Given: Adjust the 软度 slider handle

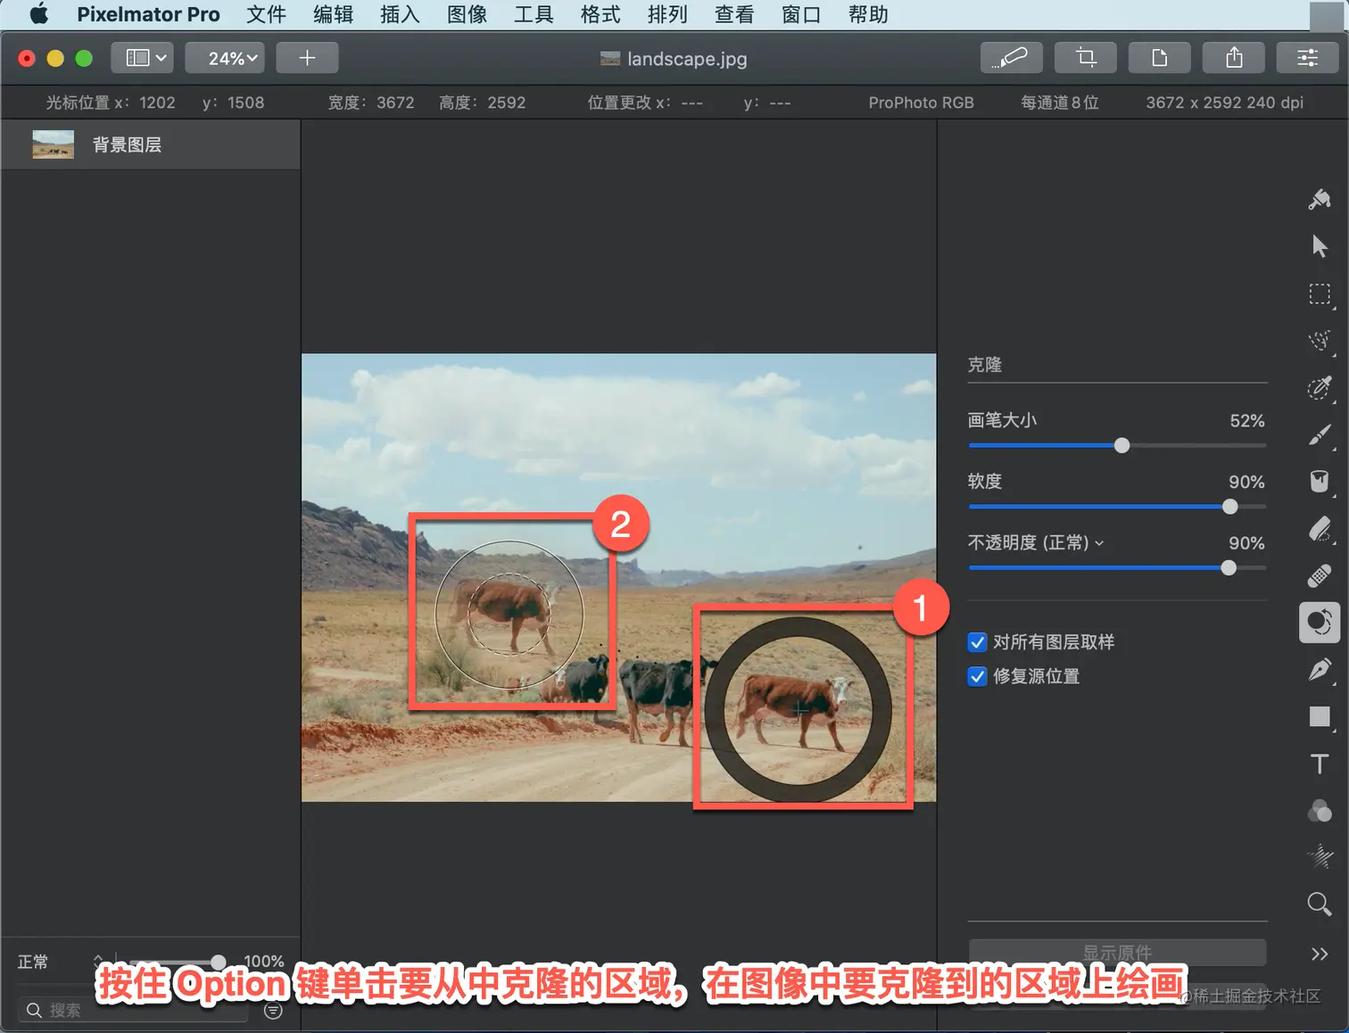Looking at the screenshot, I should click(1230, 507).
